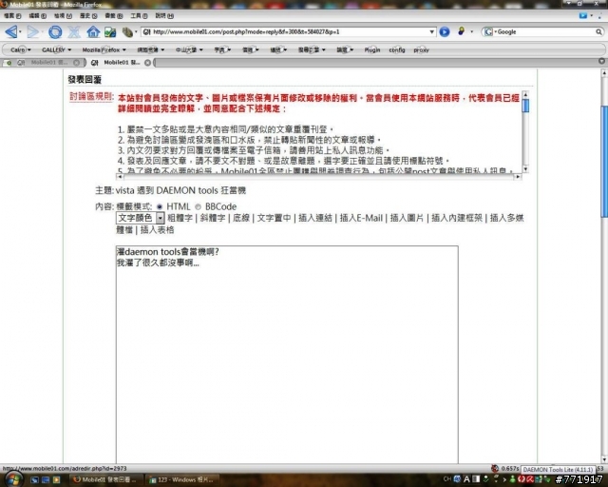608x487 pixels.
Task: Open the tab list button at tab bar end
Action: pos(601,62)
